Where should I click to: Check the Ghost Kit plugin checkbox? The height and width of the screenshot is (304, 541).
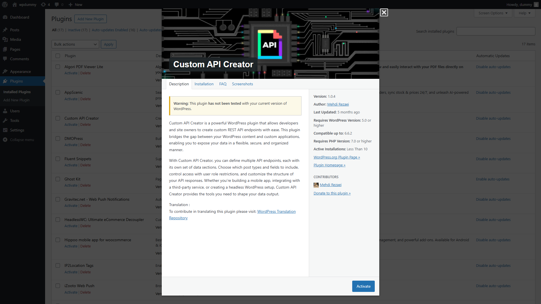pyautogui.click(x=58, y=179)
